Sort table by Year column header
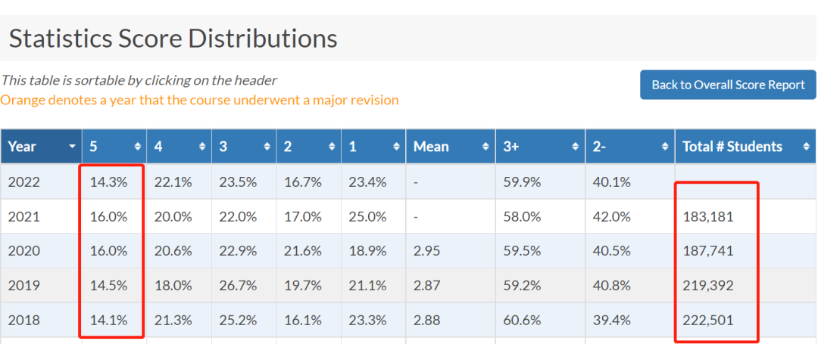This screenshot has height=344, width=818. (x=41, y=147)
